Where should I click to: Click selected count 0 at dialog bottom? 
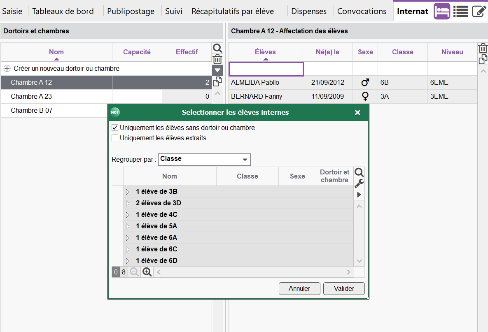pyautogui.click(x=116, y=272)
